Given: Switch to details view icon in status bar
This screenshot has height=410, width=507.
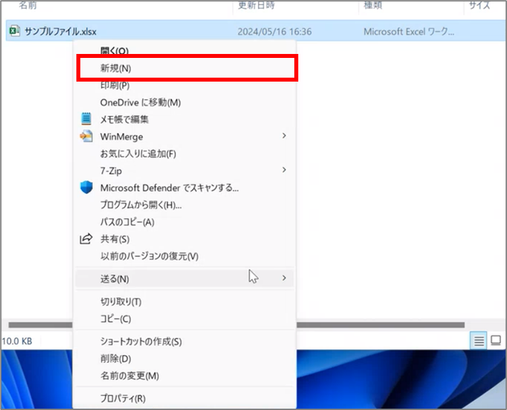Looking at the screenshot, I should 479,340.
